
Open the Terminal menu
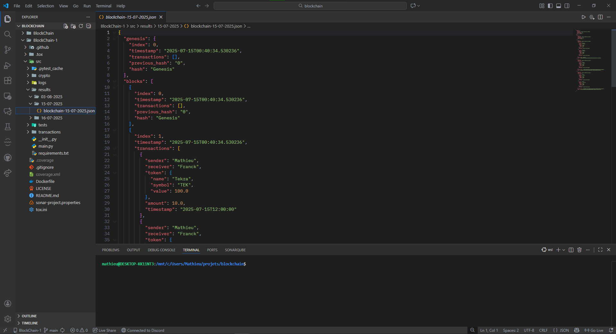pyautogui.click(x=103, y=6)
